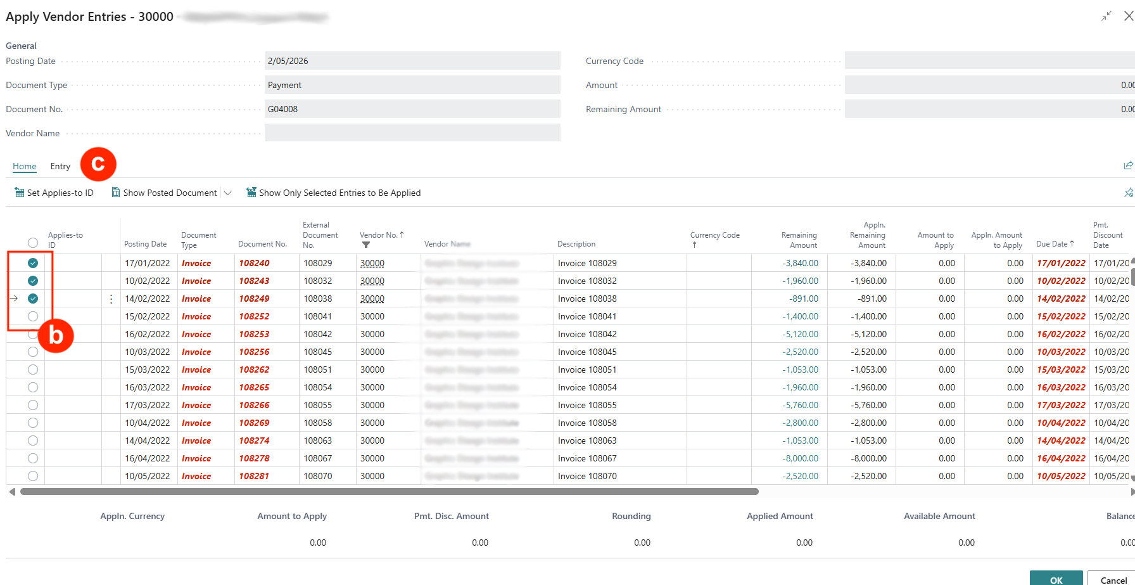Click the share icon beside the tabs
1135x585 pixels.
(x=1128, y=165)
